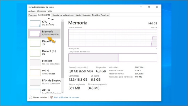188x106 pixels.
Task: Click the Monitor de recursos icon
Action: pyautogui.click(x=51, y=97)
